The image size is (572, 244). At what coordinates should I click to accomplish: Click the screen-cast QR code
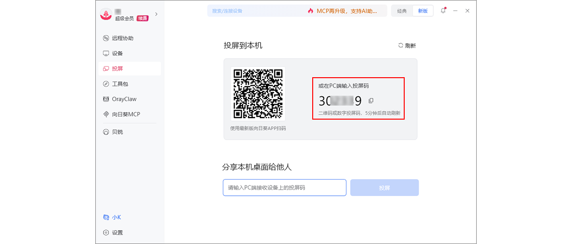[x=258, y=93]
